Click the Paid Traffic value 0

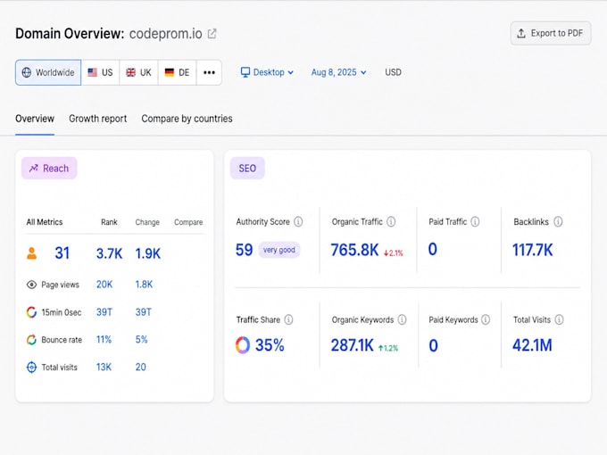click(433, 249)
